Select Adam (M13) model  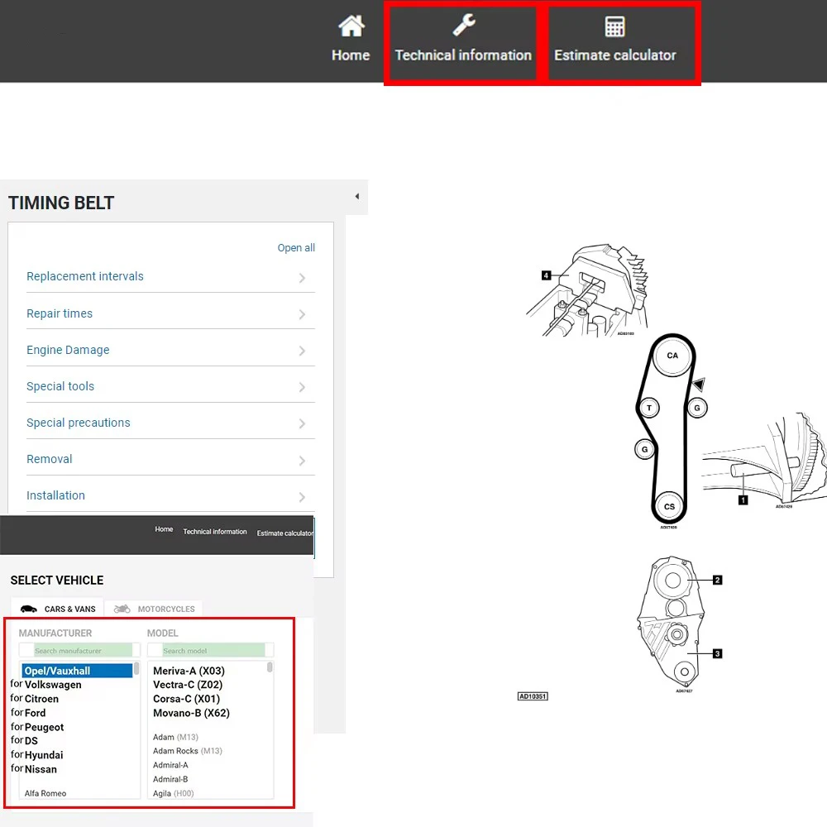click(175, 737)
